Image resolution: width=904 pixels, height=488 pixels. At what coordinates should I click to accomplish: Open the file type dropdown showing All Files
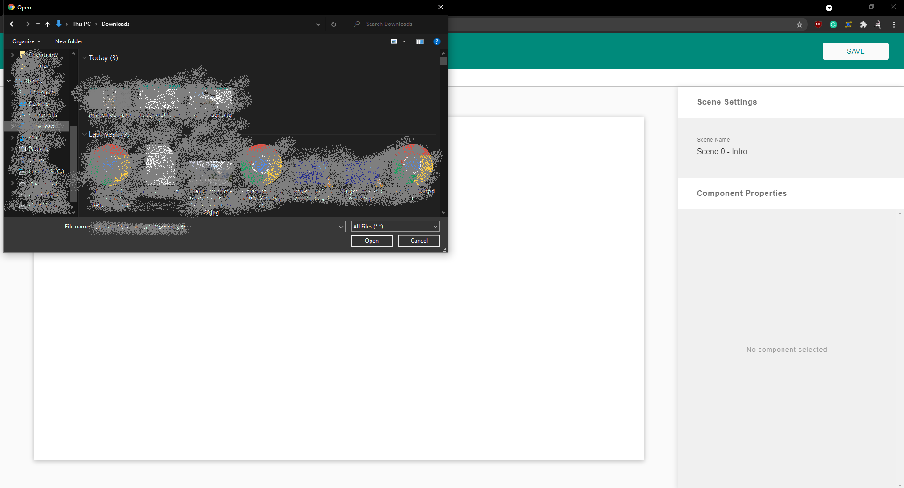(395, 226)
